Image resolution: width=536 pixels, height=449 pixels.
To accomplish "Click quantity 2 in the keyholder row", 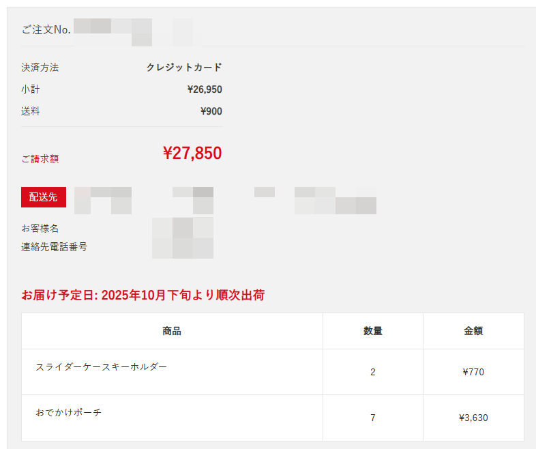I will pos(373,372).
